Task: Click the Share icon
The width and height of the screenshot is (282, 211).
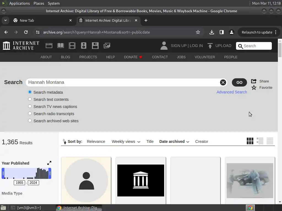Action: click(254, 81)
